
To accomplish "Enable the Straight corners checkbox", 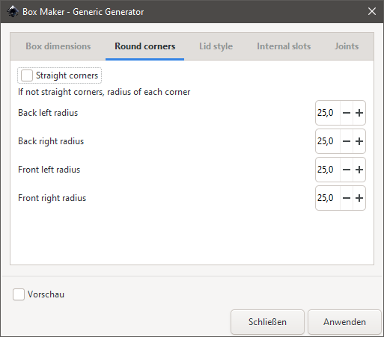I will 27,75.
